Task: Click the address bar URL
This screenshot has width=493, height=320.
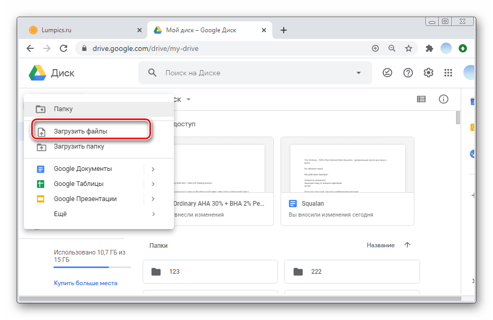Action: 146,49
